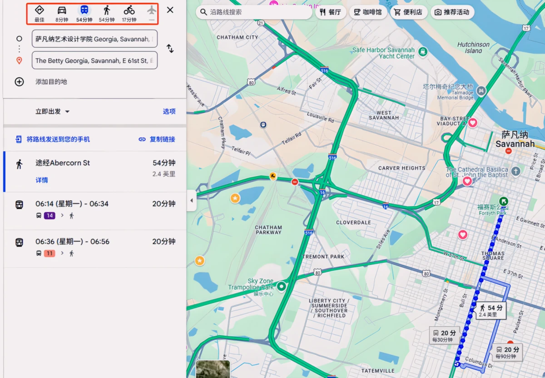The image size is (545, 378).
Task: Edit the starting point field 萨凡纳艺术设计学院
Action: tap(94, 39)
